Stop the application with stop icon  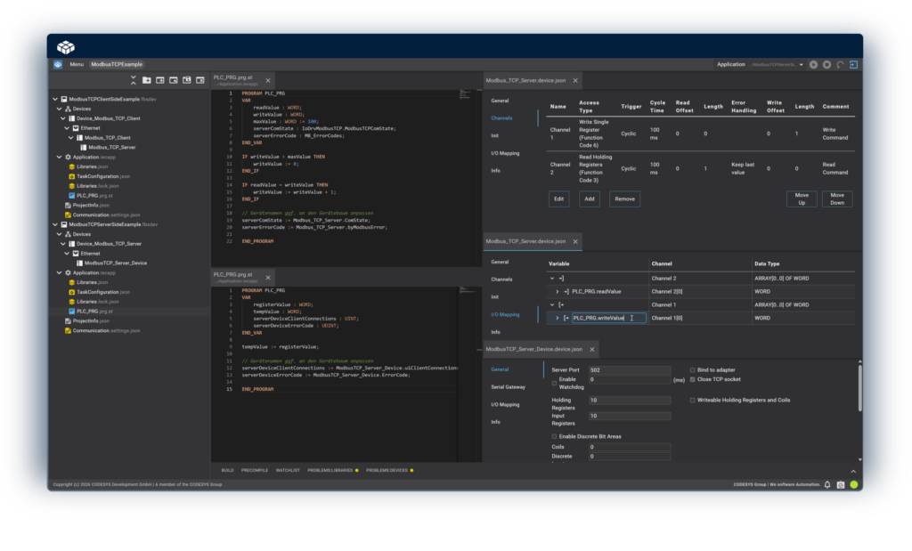826,64
